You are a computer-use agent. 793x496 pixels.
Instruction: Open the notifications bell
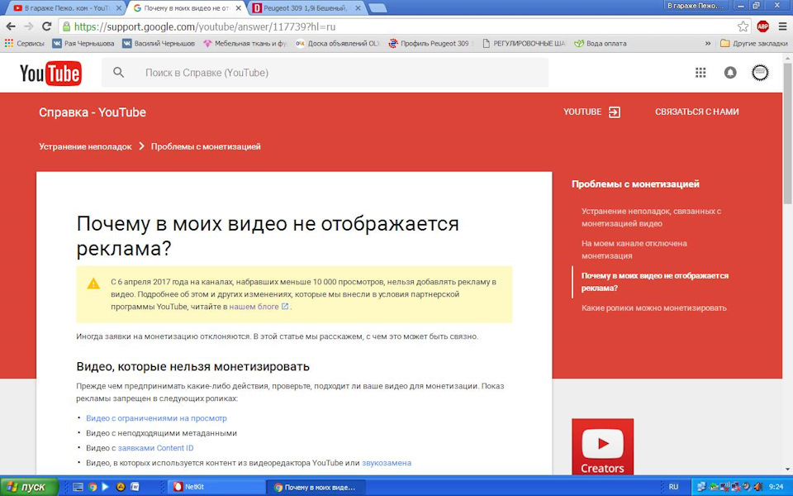730,73
